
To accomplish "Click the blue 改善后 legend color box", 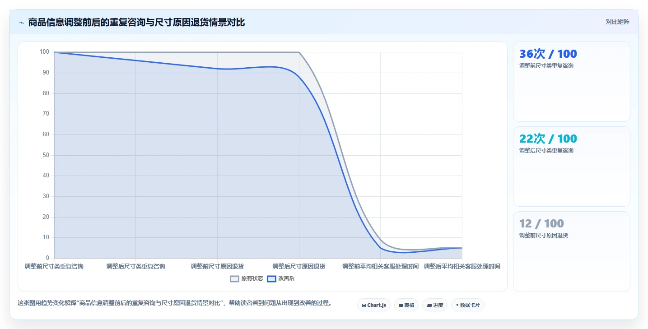I will pyautogui.click(x=271, y=278).
